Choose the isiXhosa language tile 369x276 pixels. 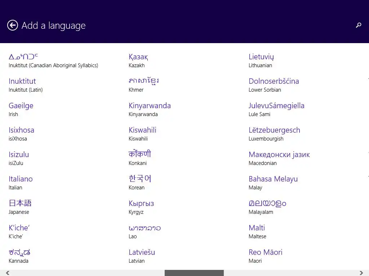pos(21,134)
